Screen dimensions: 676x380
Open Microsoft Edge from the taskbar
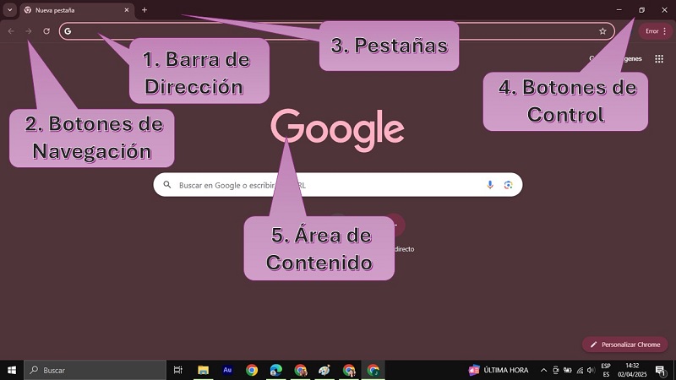click(276, 370)
